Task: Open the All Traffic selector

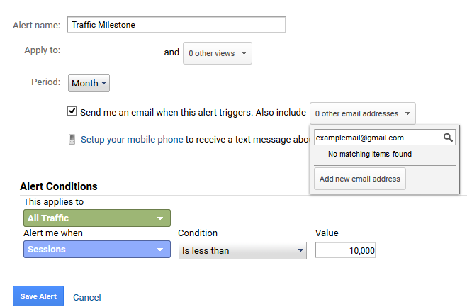Action: coord(97,218)
